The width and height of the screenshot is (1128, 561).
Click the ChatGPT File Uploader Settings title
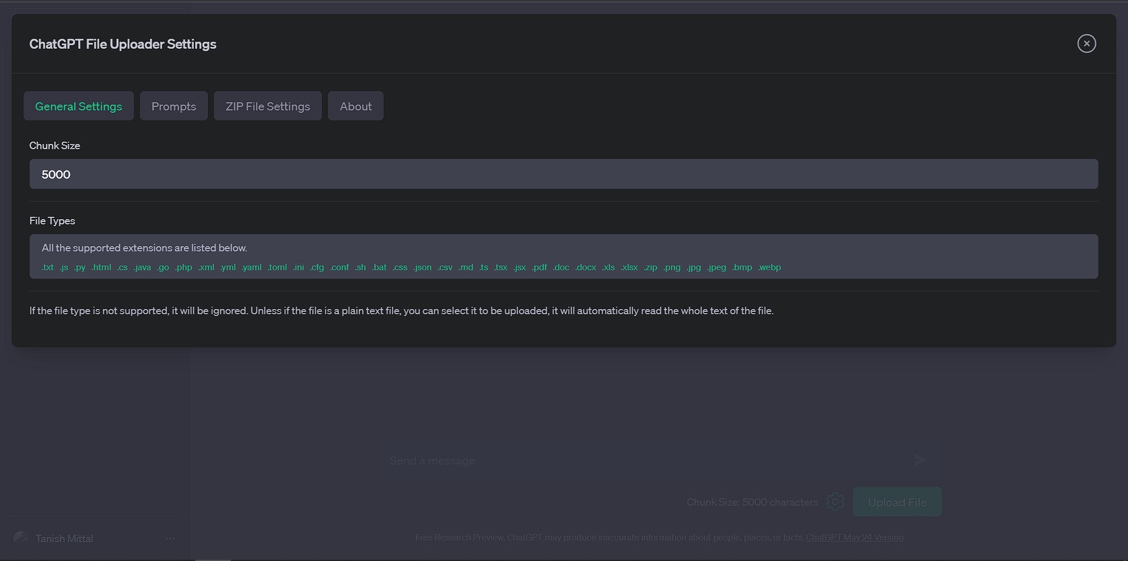[x=123, y=44]
